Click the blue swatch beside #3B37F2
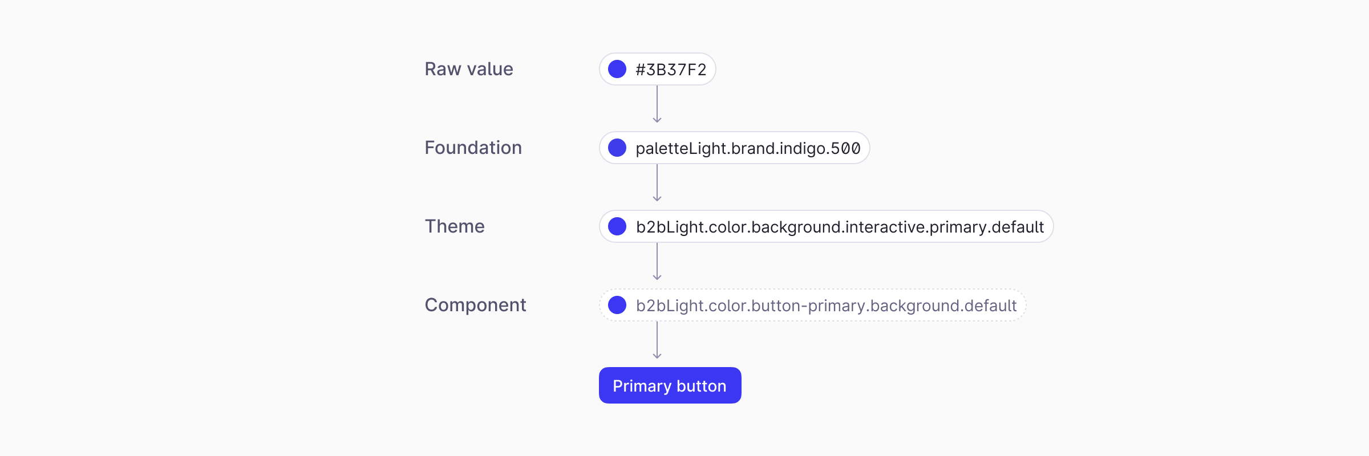This screenshot has height=456, width=1369. click(x=617, y=70)
